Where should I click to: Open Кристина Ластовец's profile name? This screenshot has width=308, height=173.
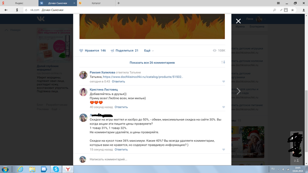pyautogui.click(x=104, y=89)
